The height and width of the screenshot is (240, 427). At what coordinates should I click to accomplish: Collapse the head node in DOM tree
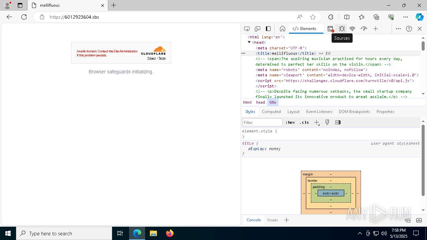click(x=249, y=42)
